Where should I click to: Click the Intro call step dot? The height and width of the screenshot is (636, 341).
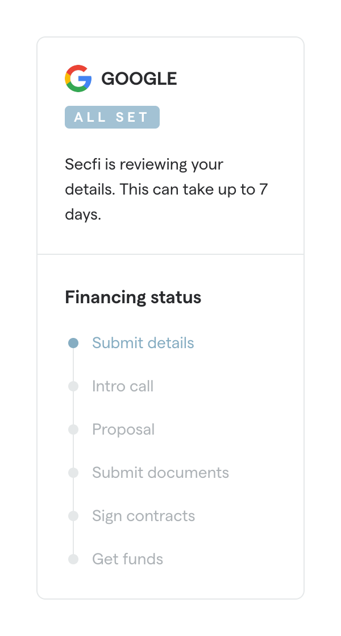[x=73, y=386]
